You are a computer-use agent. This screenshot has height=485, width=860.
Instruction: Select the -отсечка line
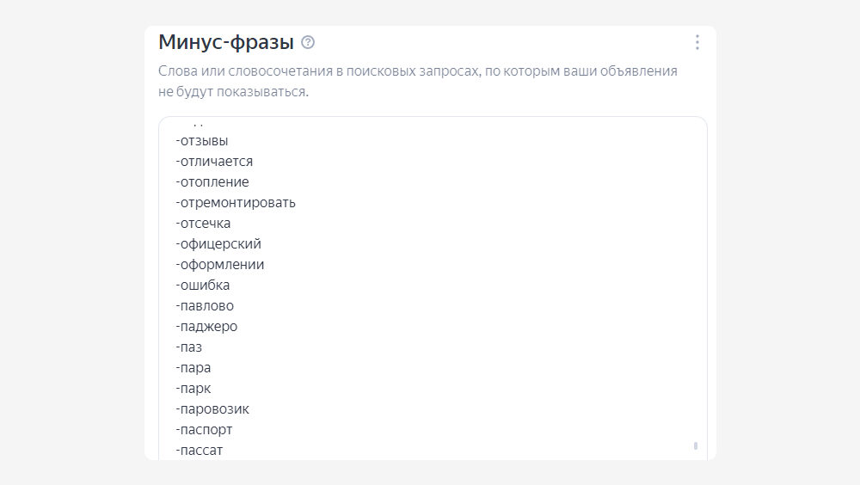pos(203,224)
